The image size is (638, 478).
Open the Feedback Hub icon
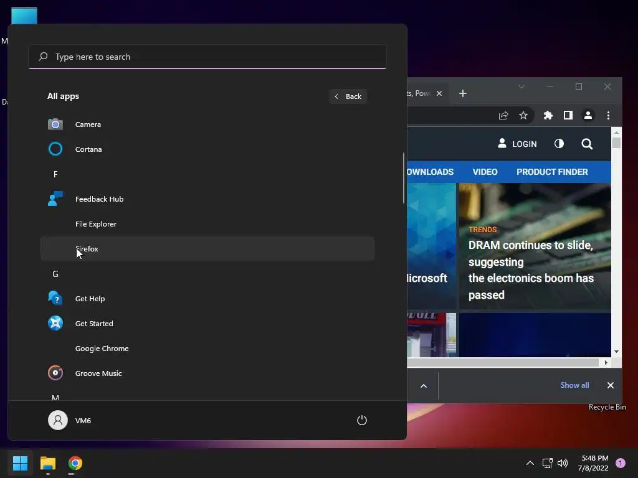point(55,199)
